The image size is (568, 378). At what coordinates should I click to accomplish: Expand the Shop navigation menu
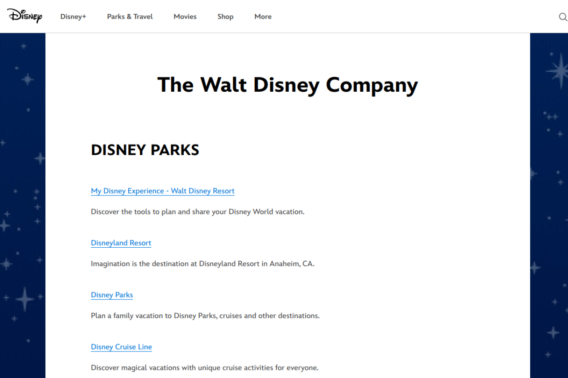[225, 16]
